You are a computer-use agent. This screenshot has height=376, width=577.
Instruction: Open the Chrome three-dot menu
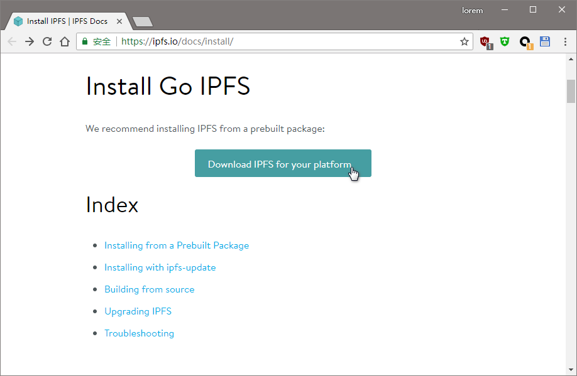[565, 41]
